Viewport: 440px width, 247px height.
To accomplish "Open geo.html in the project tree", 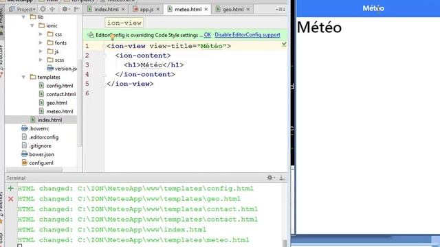I will click(x=56, y=103).
